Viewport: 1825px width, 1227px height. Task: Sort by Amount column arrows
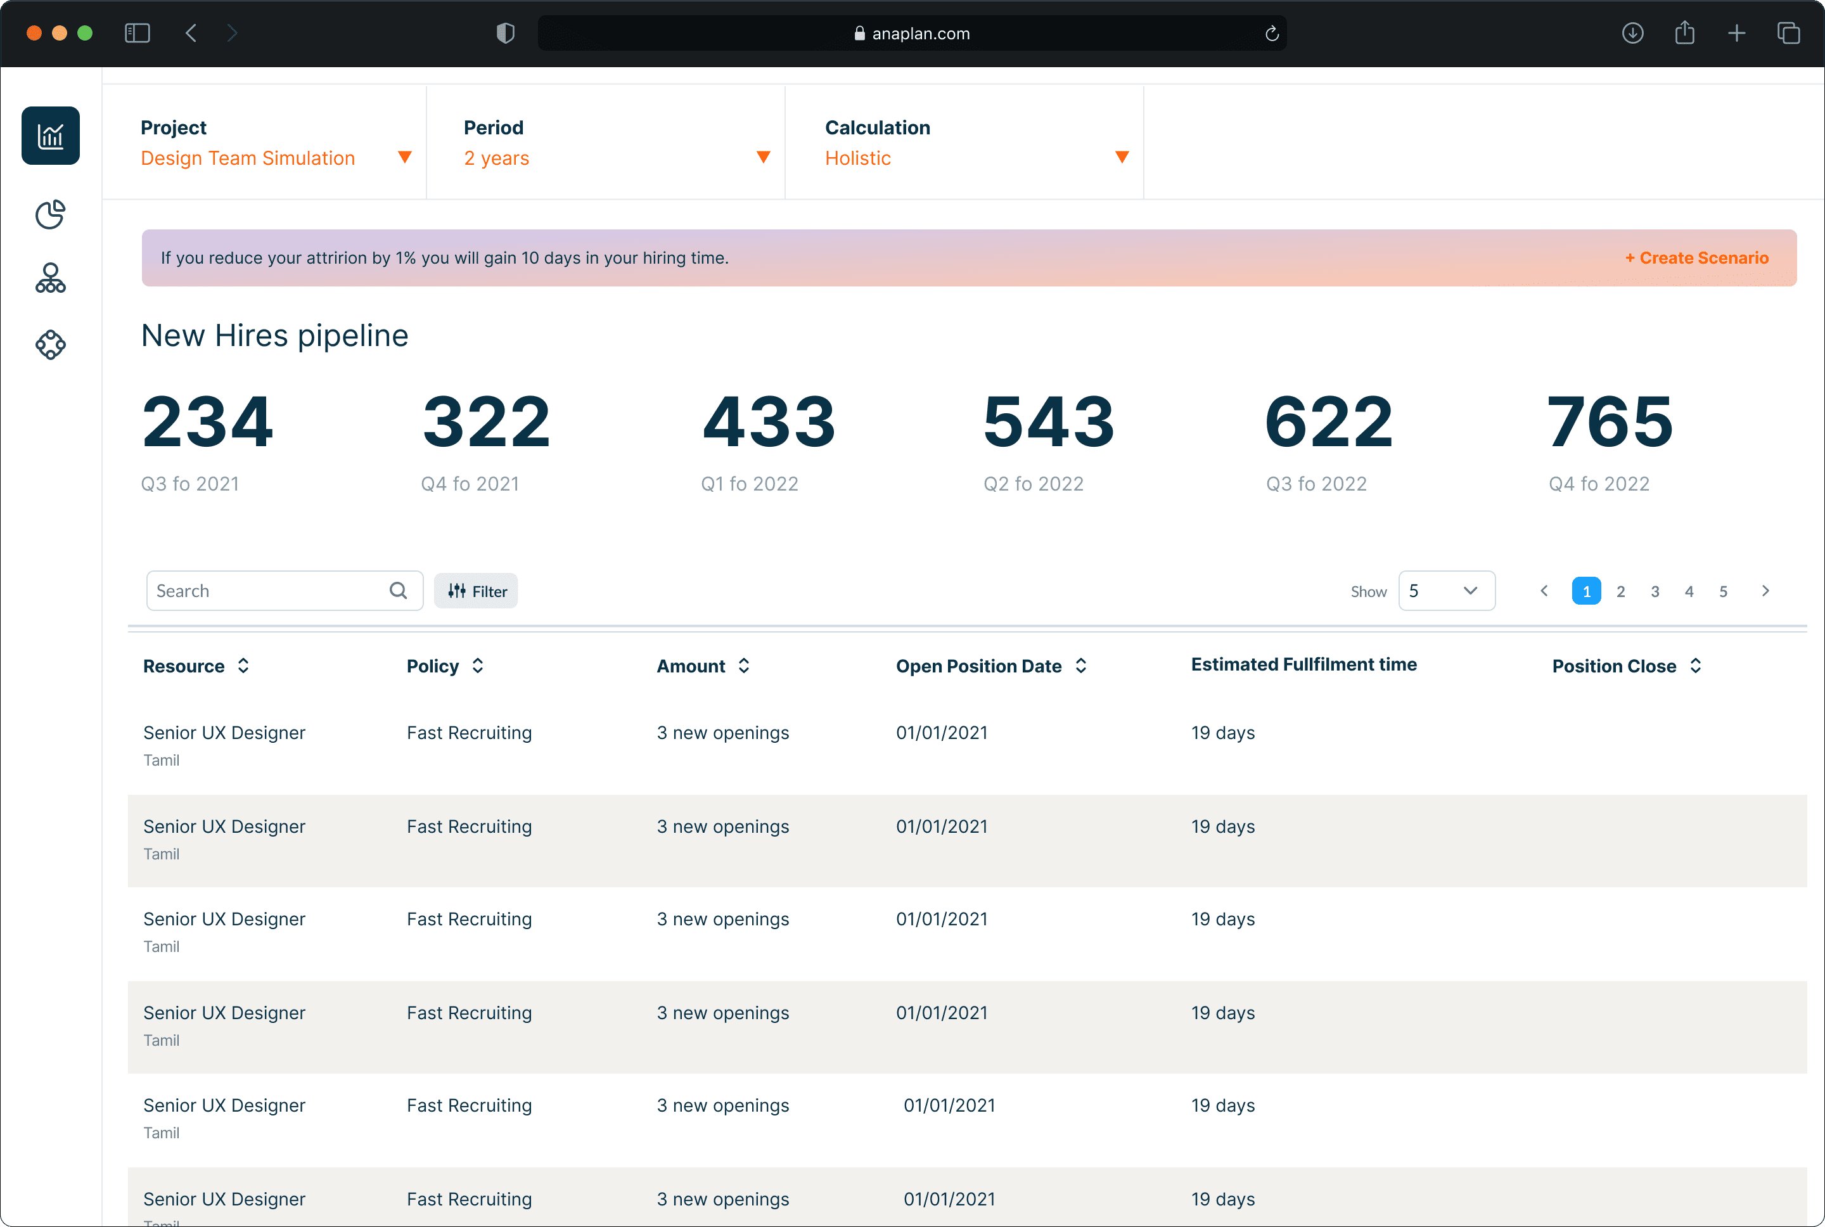click(x=744, y=666)
